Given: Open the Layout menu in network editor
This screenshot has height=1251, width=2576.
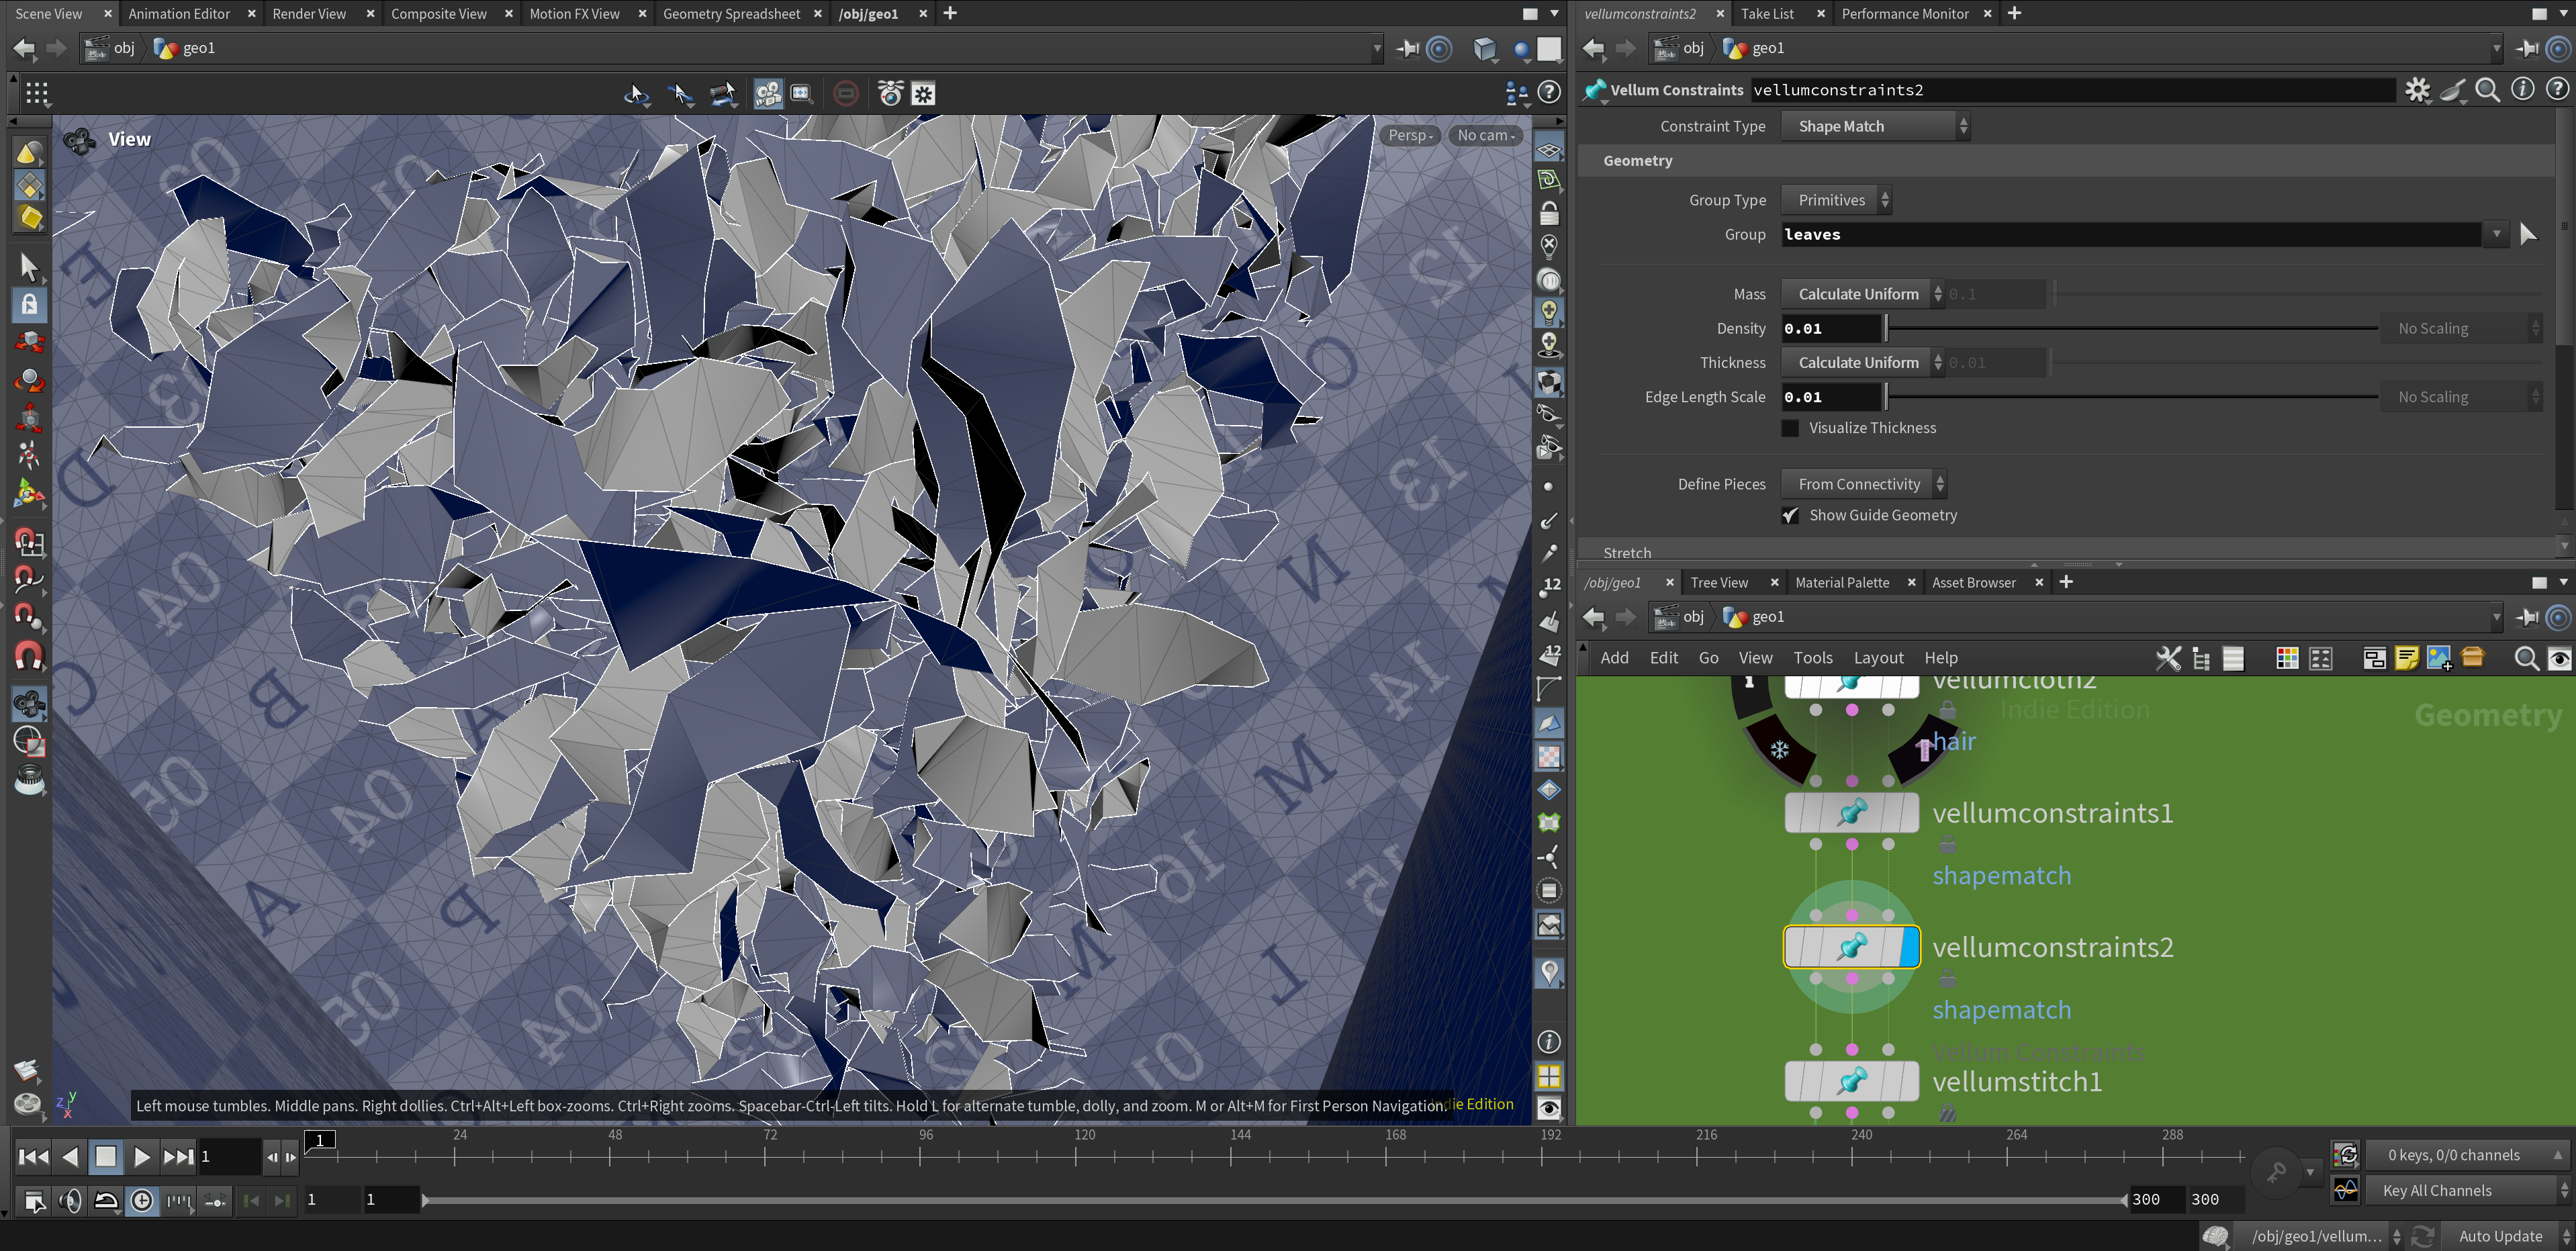Looking at the screenshot, I should (1877, 658).
